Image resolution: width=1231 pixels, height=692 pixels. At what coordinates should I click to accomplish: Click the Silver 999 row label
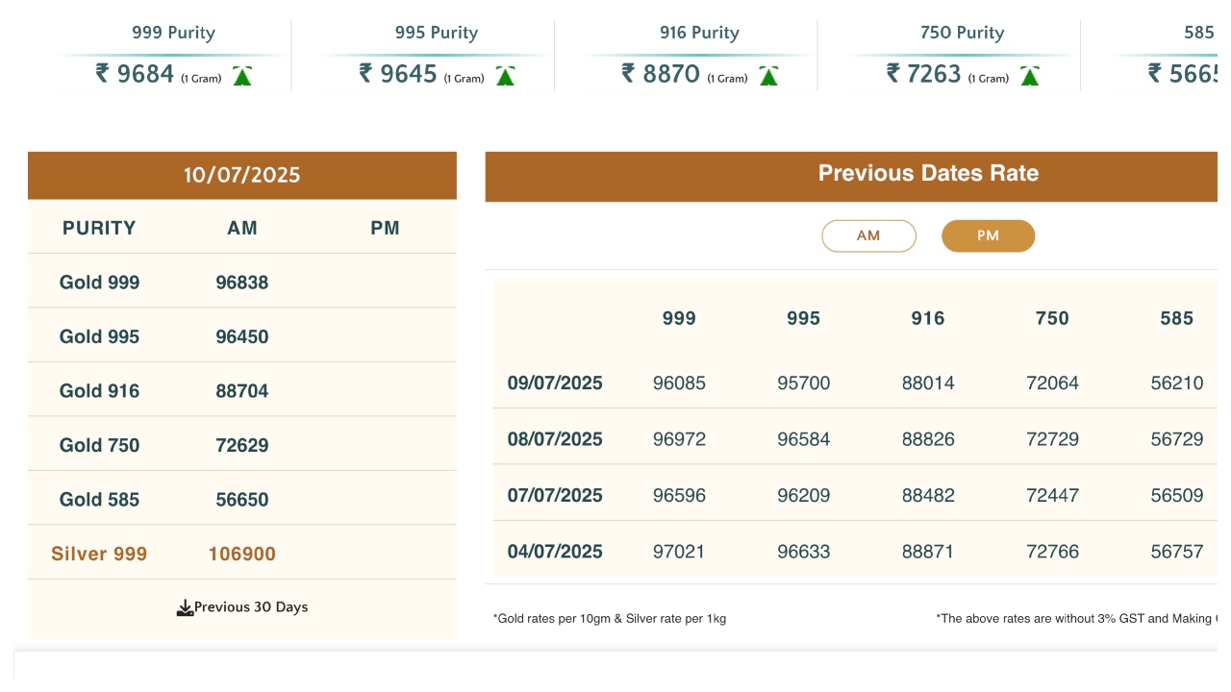click(99, 554)
